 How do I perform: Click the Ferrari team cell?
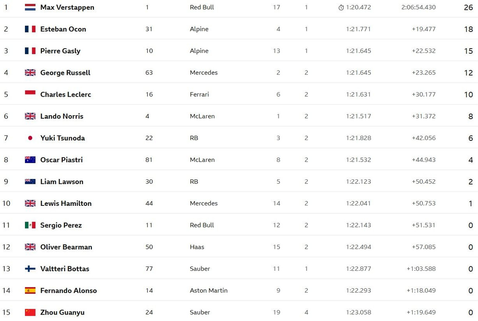tap(199, 94)
